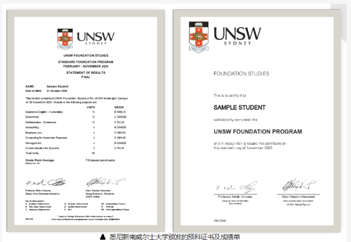Image resolution: width=351 pixels, height=242 pixels.
Task: Select the 'C PLUS' grade for Mathematics - Commerce
Action: [x=119, y=122]
